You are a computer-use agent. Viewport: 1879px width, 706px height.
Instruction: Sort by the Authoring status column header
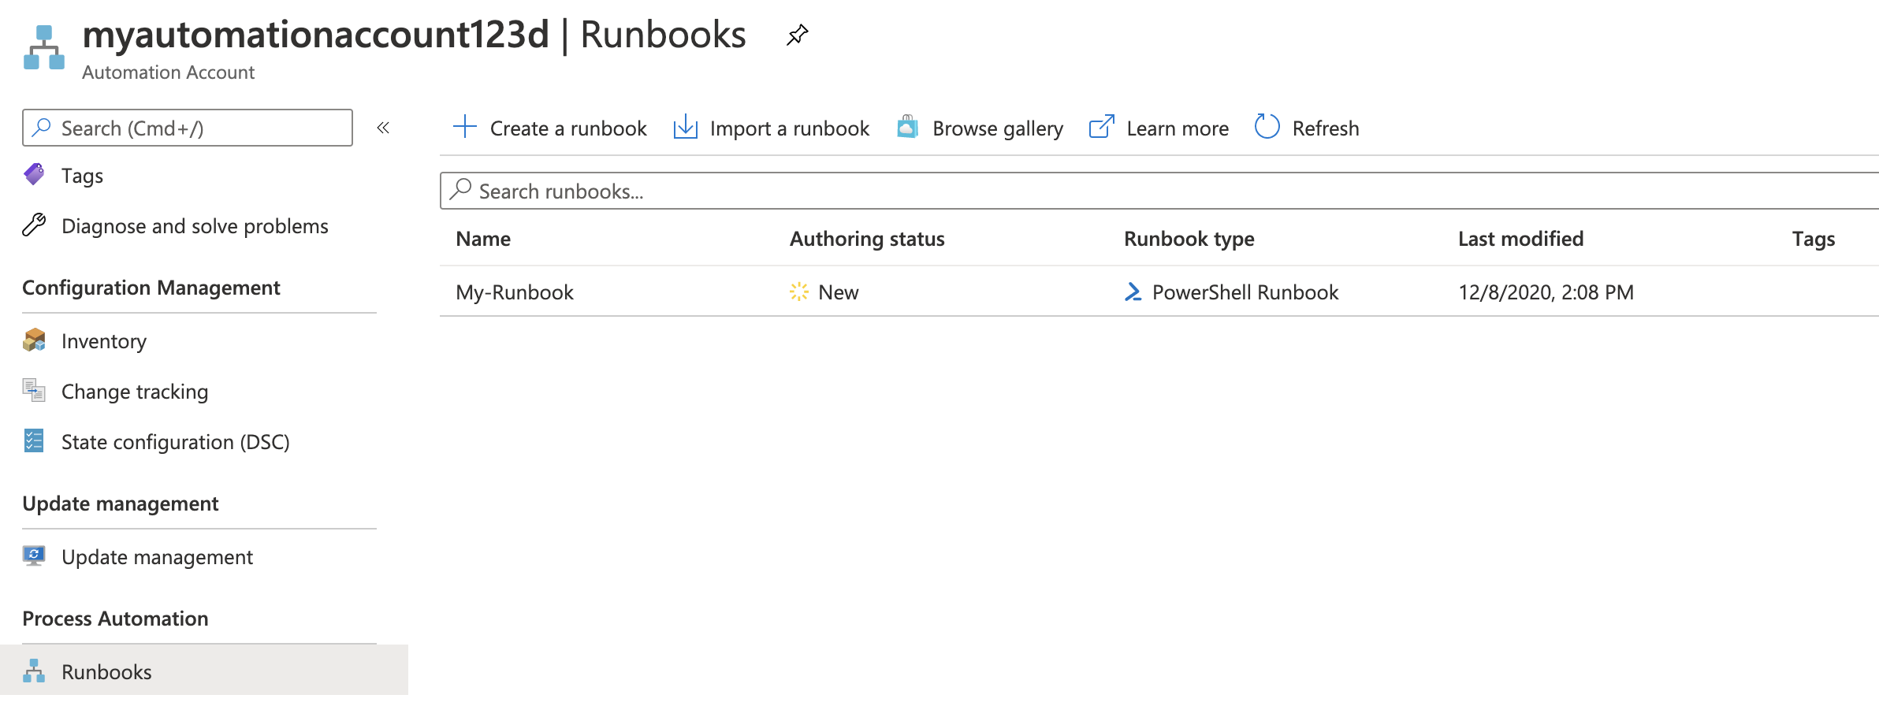[x=867, y=239]
